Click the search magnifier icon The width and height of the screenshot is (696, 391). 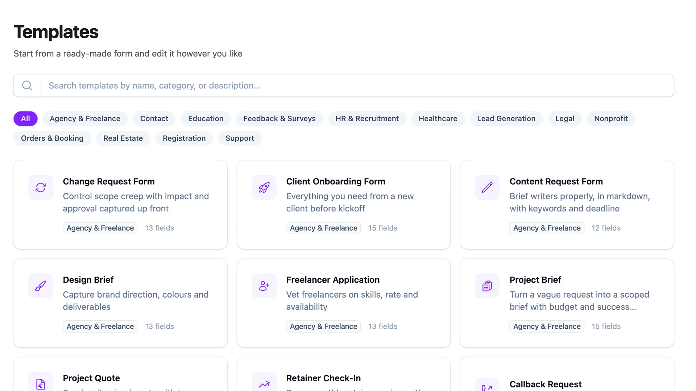point(27,85)
